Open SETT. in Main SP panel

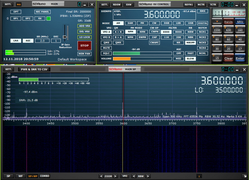pyautogui.click(x=8, y=69)
